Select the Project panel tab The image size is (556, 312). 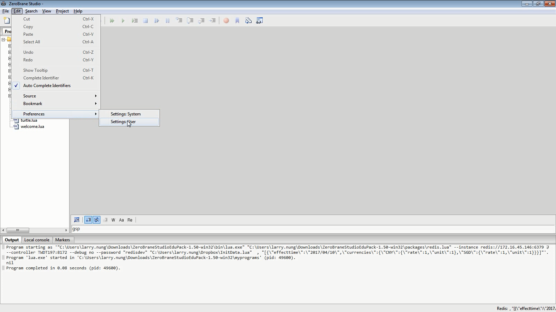pos(7,32)
